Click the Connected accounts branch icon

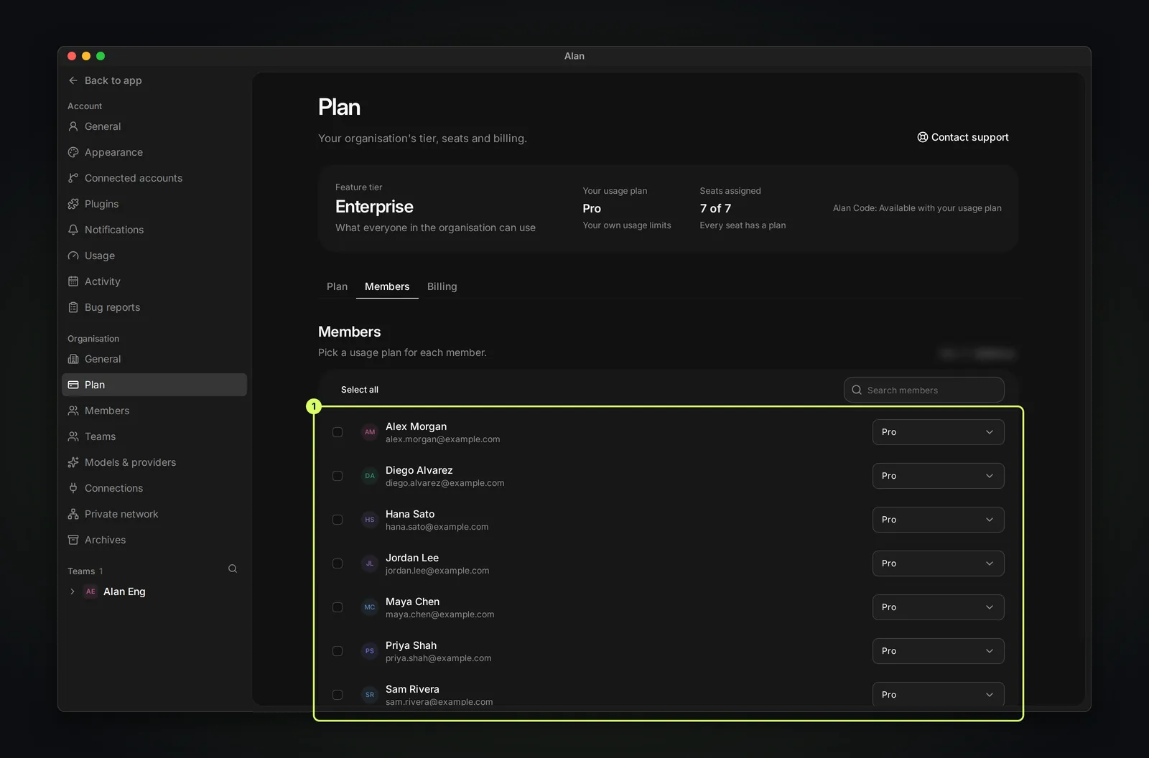pos(73,178)
